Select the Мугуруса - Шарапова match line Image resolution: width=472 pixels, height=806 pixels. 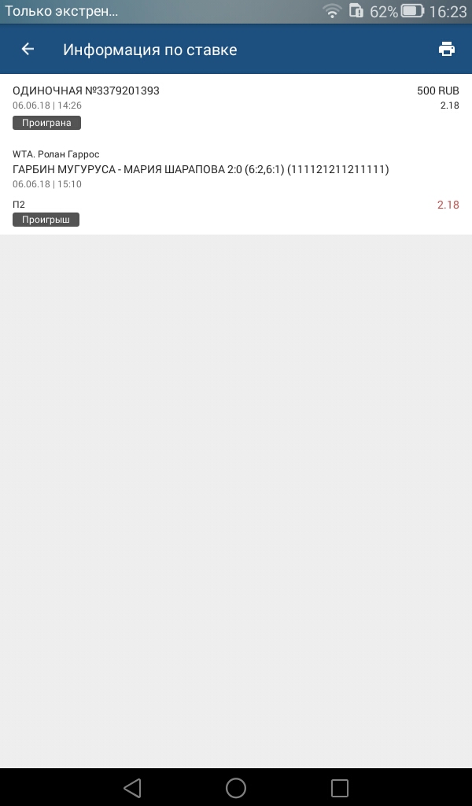point(201,169)
